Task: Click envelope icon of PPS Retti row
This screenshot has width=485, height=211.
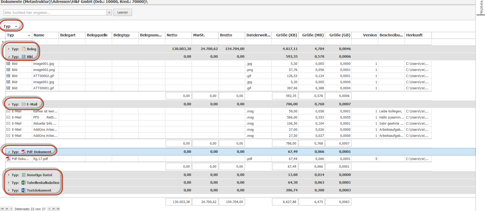Action: 8,117
